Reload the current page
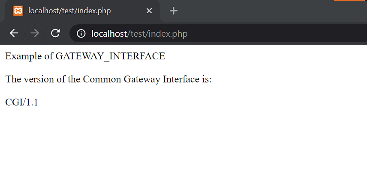 [x=55, y=33]
